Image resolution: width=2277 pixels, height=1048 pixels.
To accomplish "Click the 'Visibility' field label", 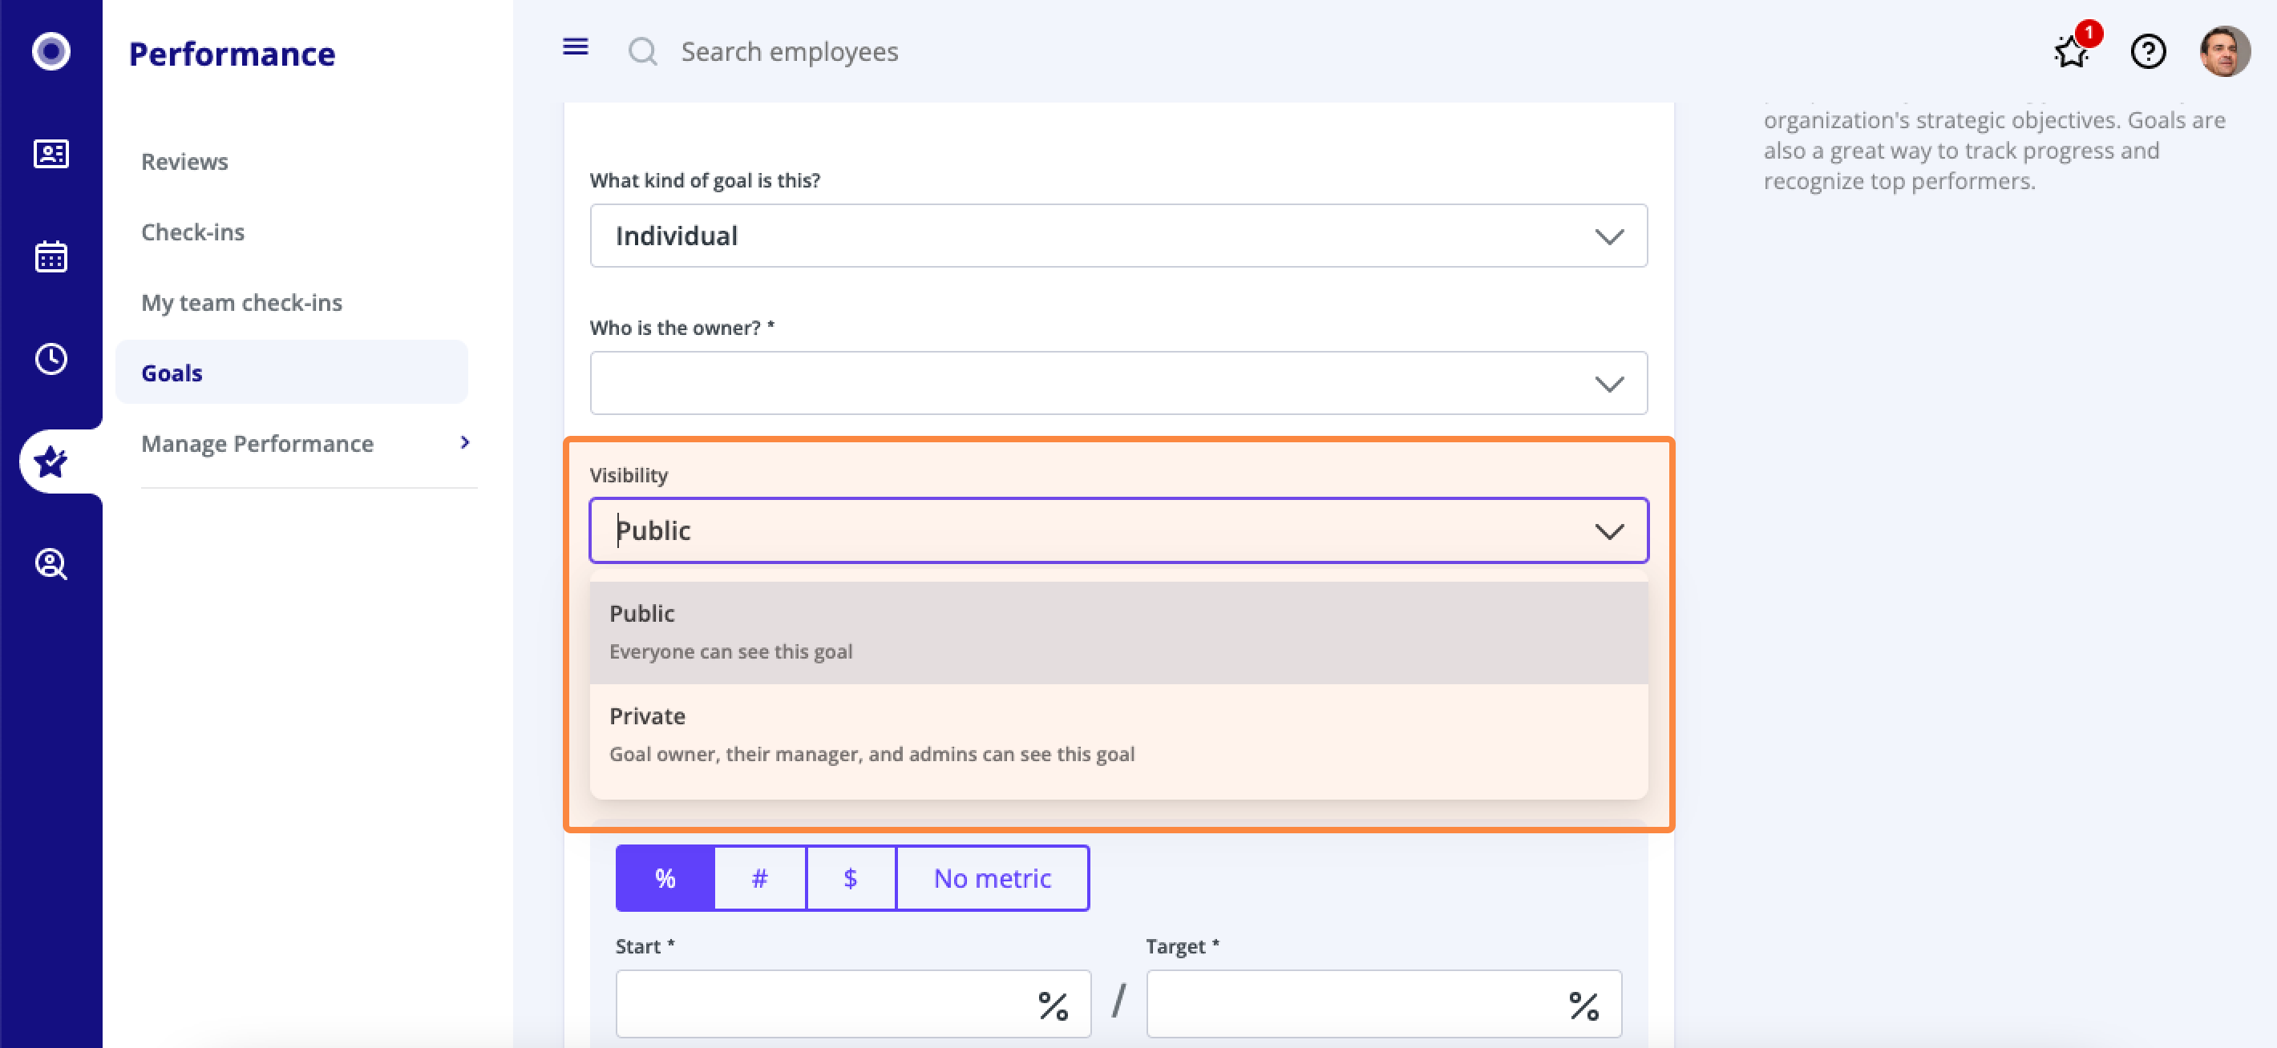I will (629, 475).
